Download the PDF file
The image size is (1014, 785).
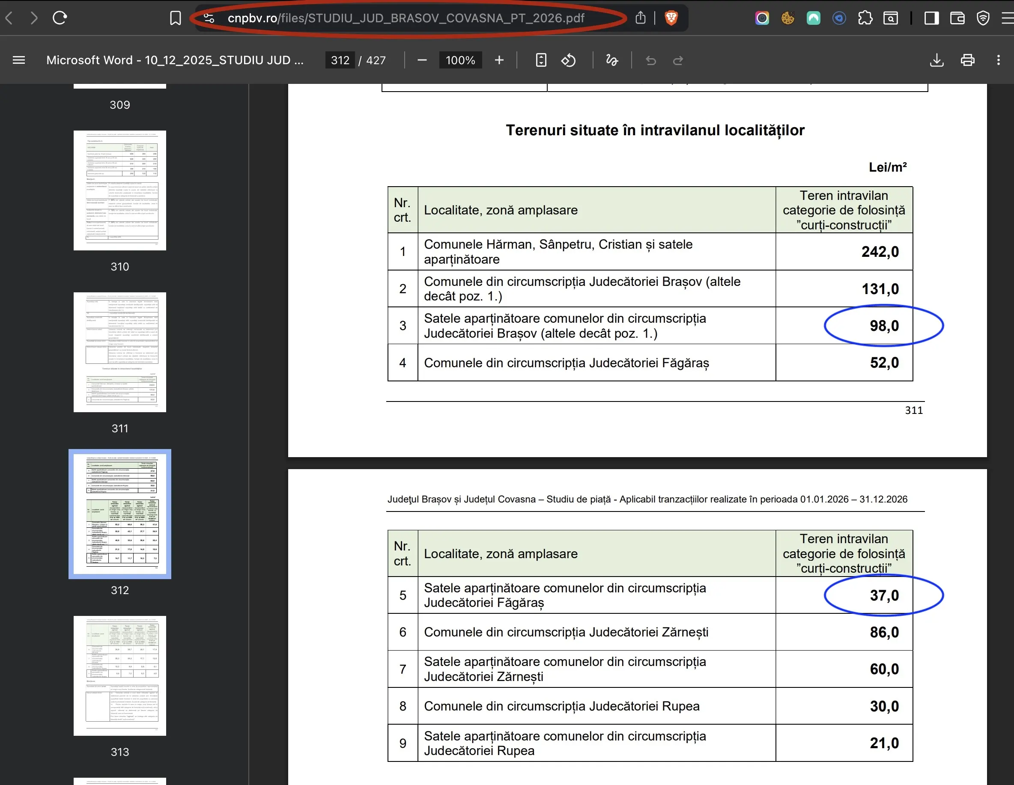click(937, 60)
